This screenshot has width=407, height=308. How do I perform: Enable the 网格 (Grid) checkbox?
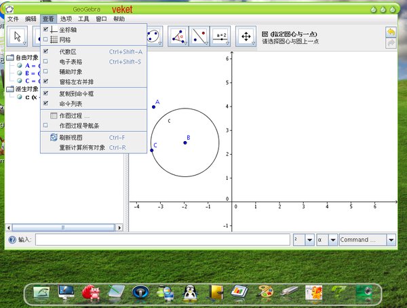[x=45, y=39]
